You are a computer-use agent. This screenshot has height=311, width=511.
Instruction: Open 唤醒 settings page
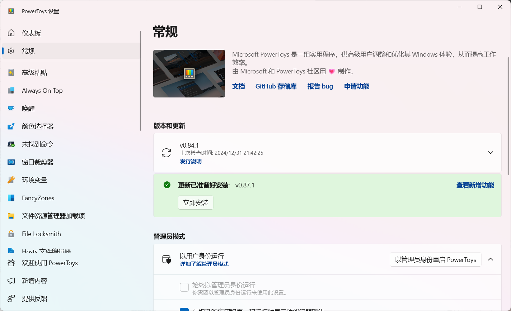tap(71, 108)
